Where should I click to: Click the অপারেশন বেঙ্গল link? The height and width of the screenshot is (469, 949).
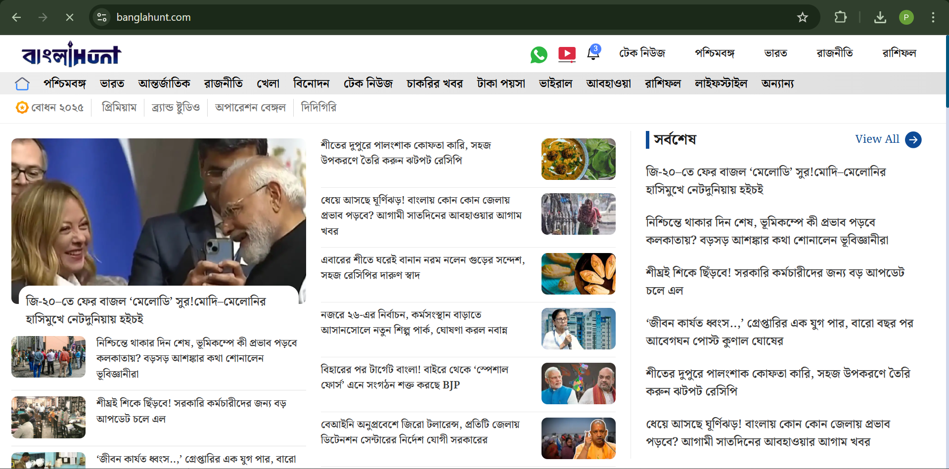point(250,107)
